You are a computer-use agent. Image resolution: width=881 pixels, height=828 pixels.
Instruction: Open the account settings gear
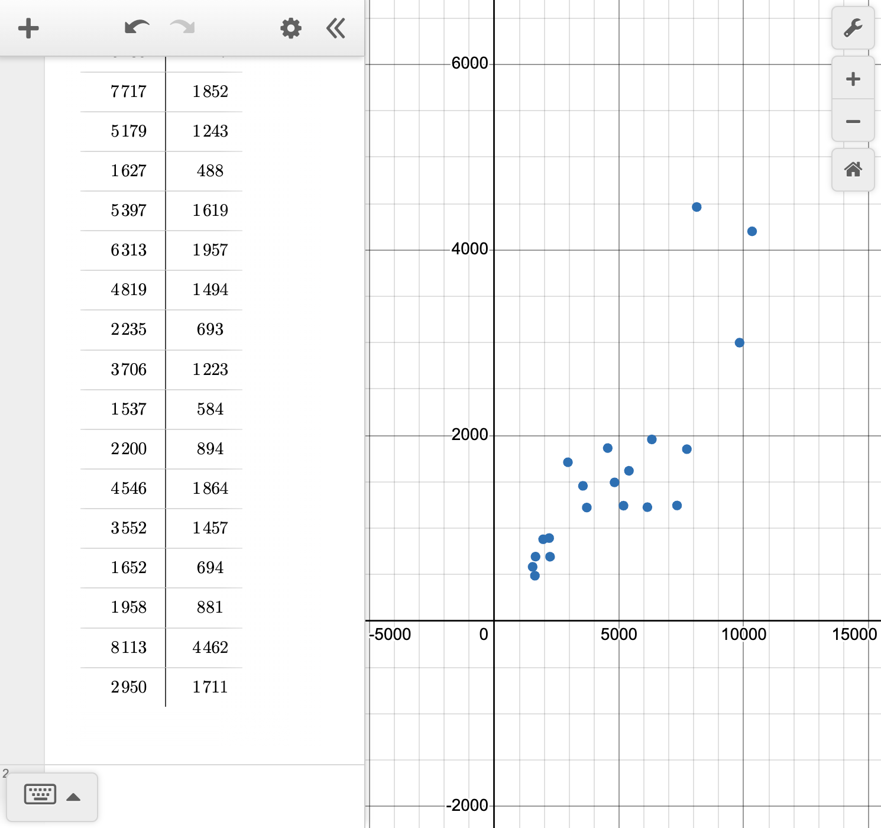pyautogui.click(x=290, y=28)
